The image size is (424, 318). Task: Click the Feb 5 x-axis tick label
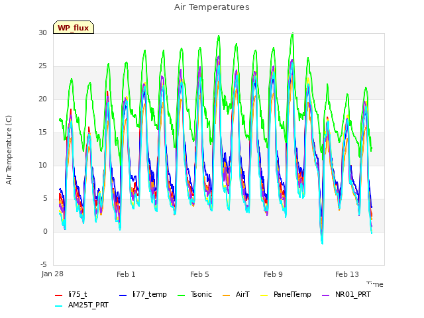199,274
